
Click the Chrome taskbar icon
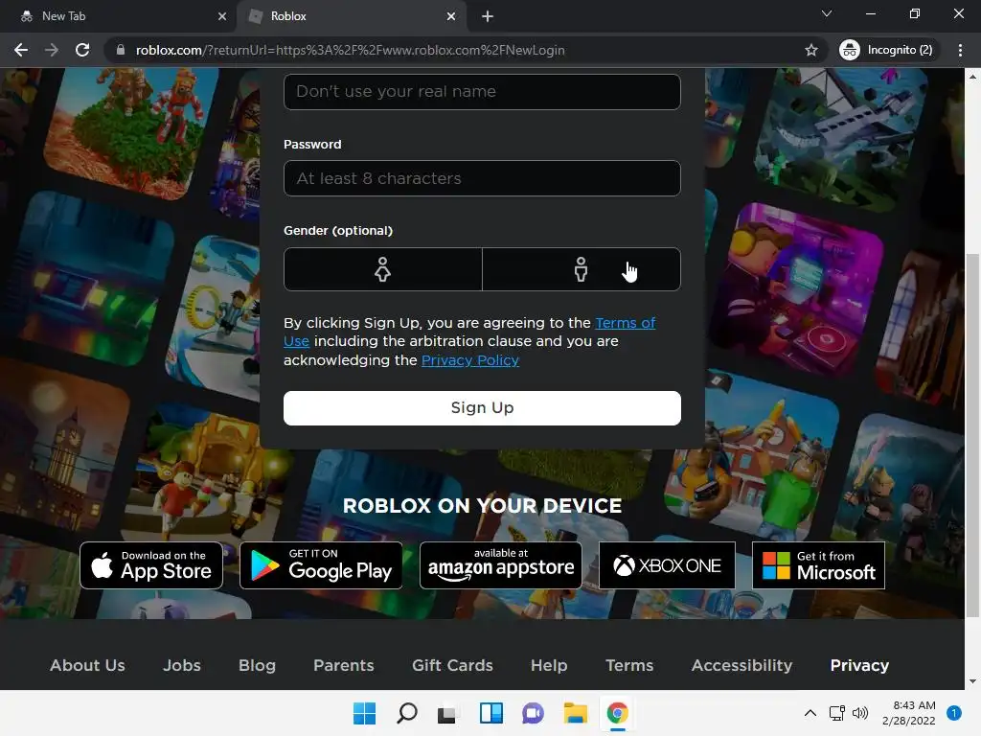618,713
